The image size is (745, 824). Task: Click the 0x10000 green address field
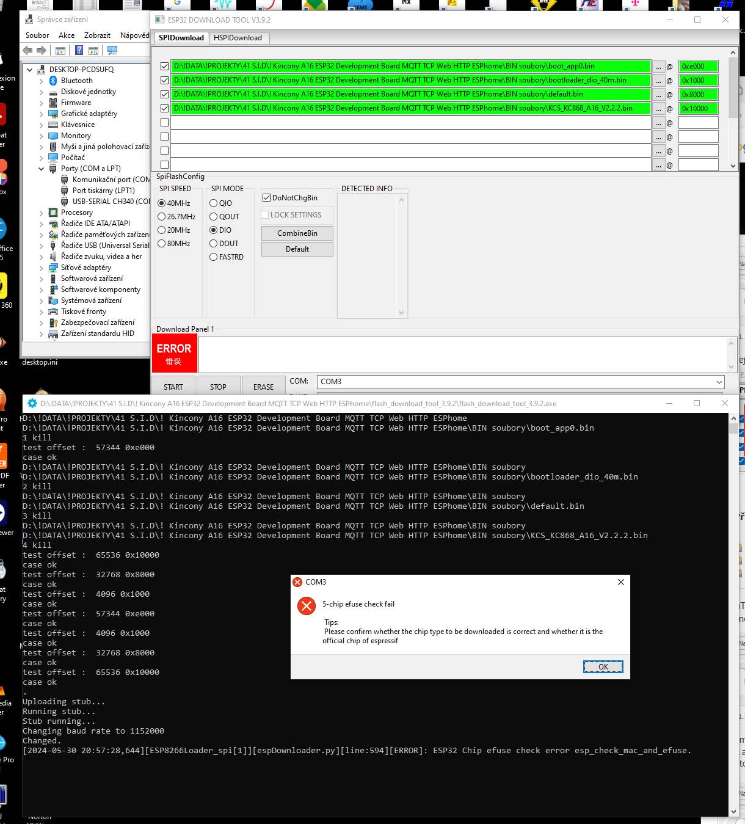point(698,109)
